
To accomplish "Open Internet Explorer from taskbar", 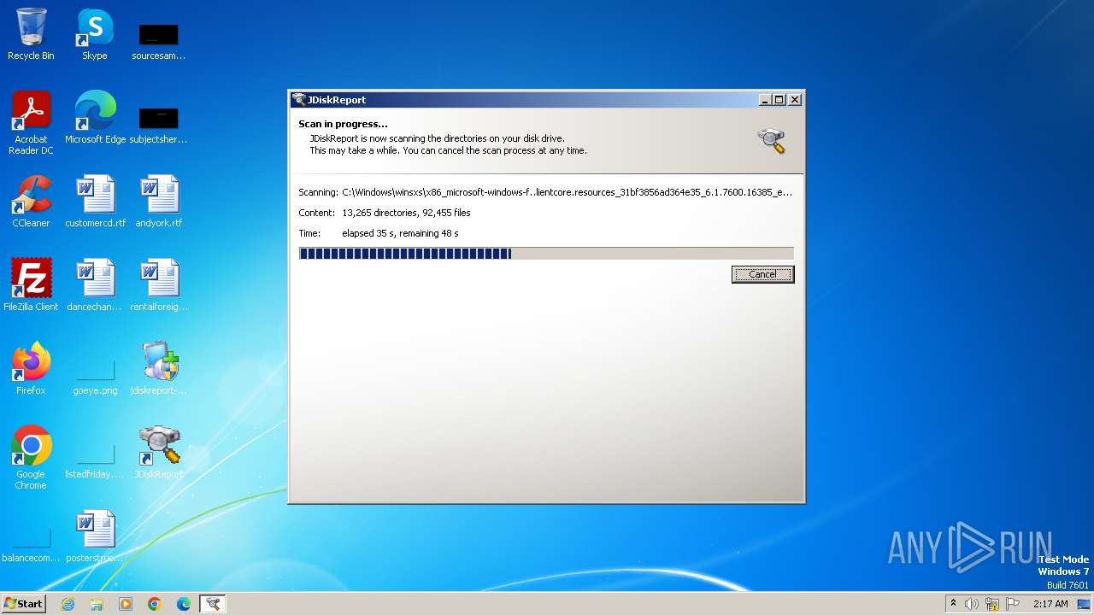I will [x=68, y=604].
